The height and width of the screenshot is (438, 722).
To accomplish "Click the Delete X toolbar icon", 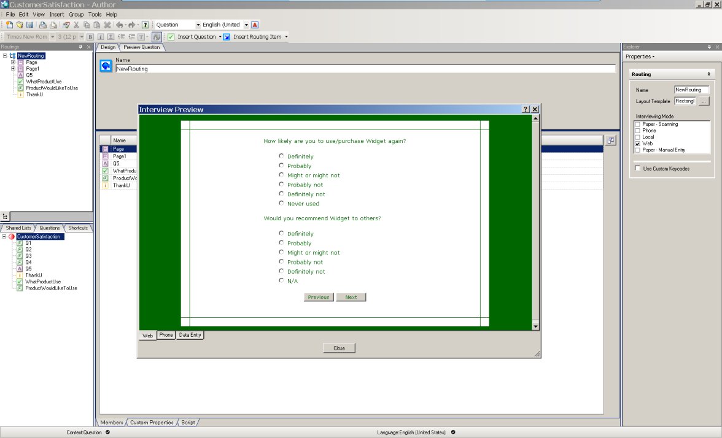I will [x=107, y=25].
